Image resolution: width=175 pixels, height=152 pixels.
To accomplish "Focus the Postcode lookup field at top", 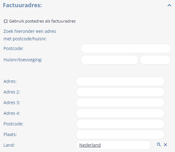I will (x=126, y=48).
